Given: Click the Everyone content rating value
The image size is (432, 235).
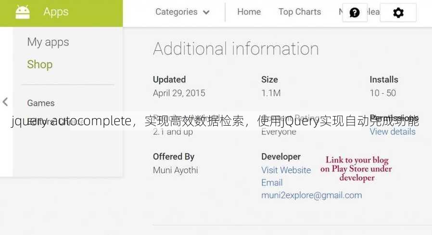Looking at the screenshot, I should [x=279, y=132].
